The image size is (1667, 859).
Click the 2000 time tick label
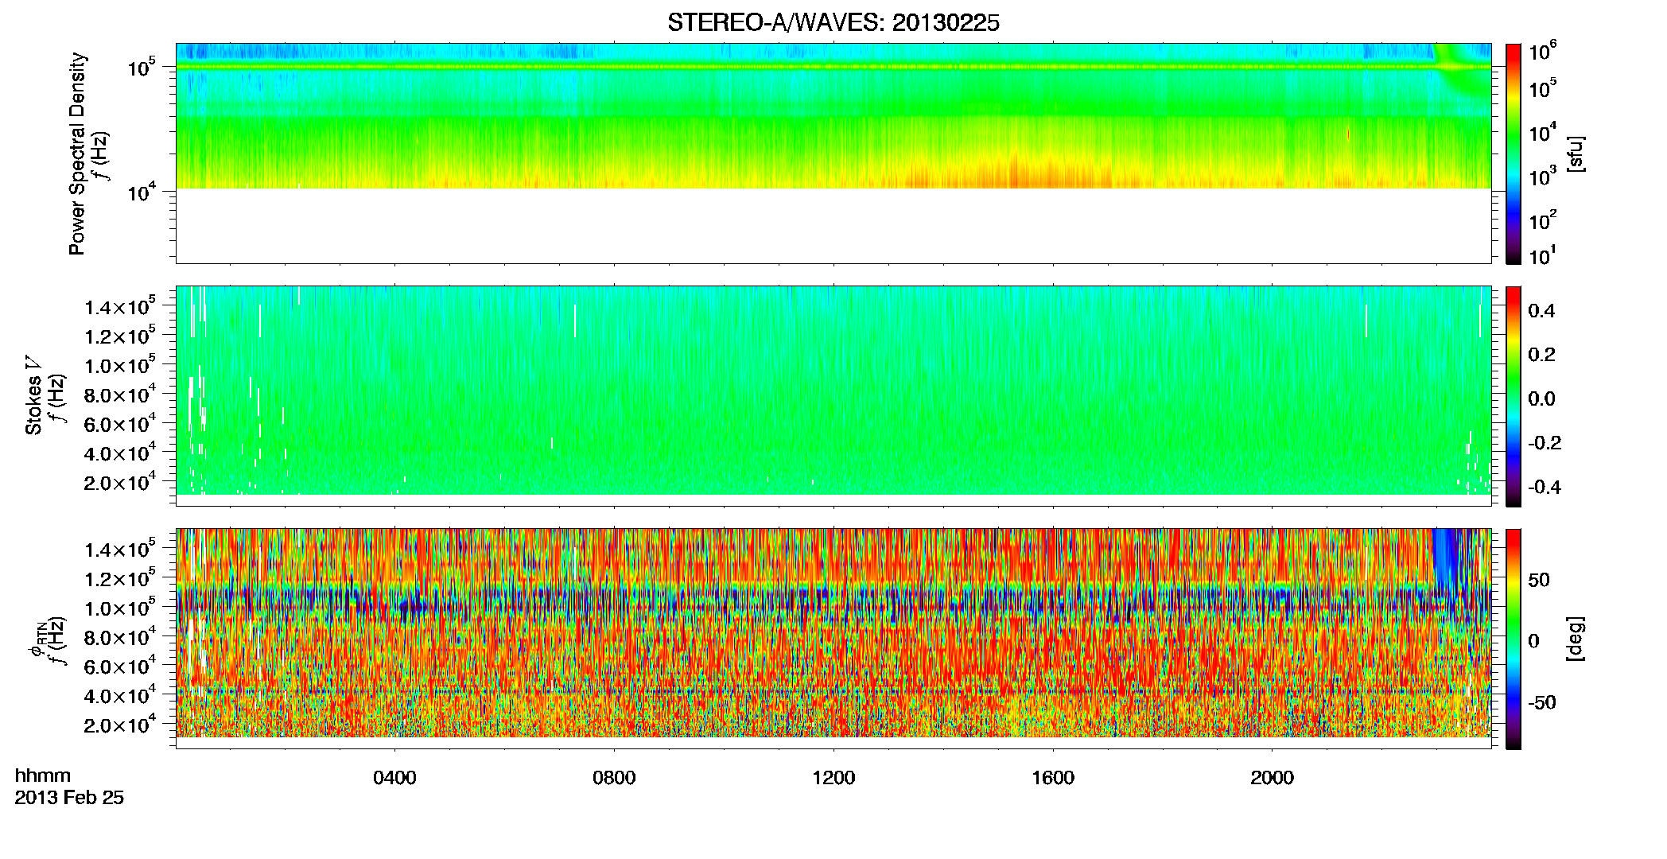point(1272,778)
